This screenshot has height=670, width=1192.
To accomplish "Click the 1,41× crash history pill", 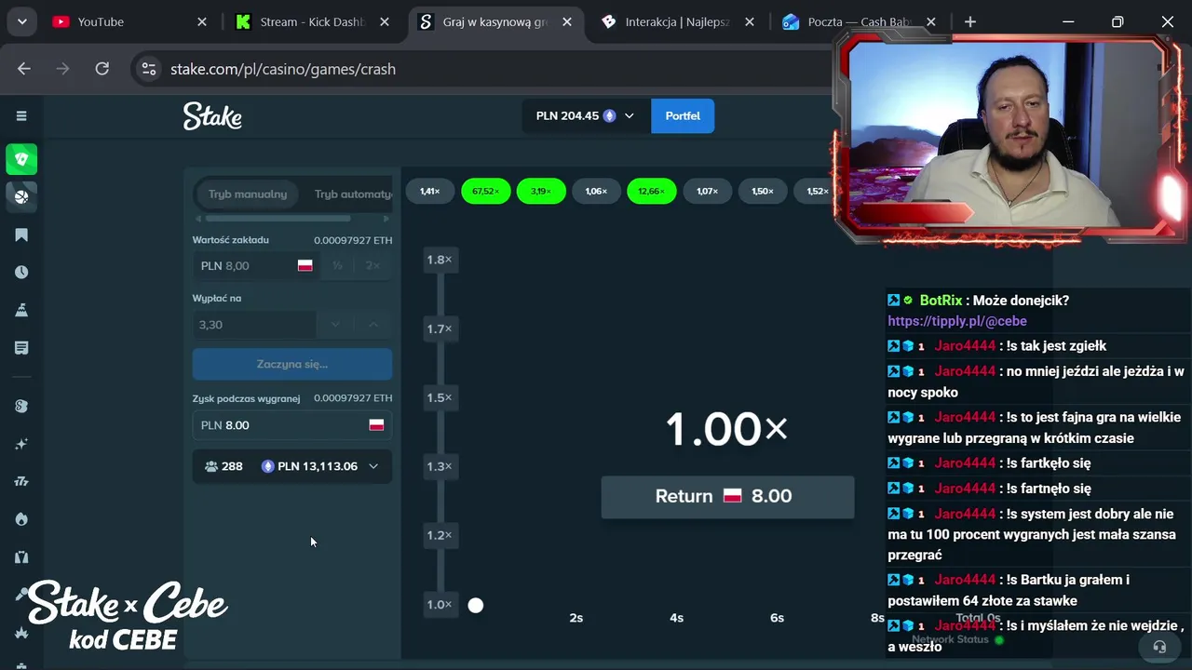I will [x=429, y=191].
